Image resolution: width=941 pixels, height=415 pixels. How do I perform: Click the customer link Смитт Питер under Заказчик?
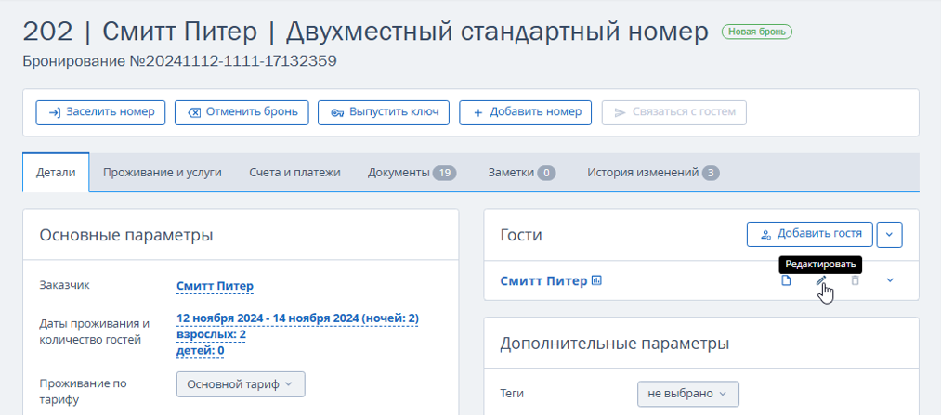coord(215,286)
